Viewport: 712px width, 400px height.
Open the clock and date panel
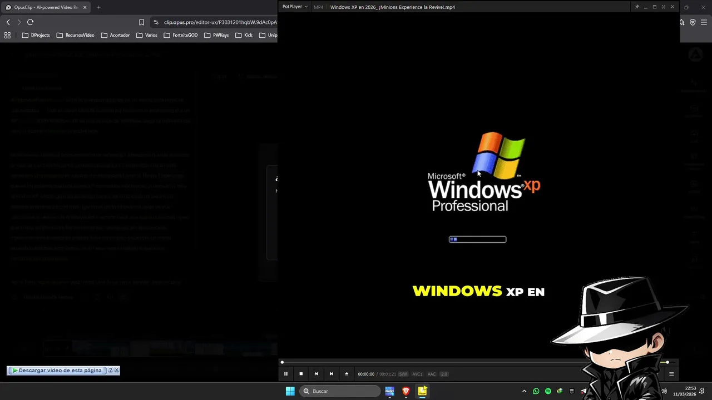[685, 391]
